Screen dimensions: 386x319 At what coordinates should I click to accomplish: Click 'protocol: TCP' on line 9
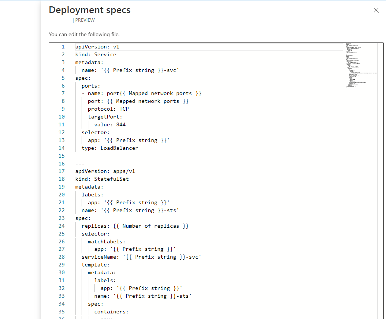[x=108, y=109]
